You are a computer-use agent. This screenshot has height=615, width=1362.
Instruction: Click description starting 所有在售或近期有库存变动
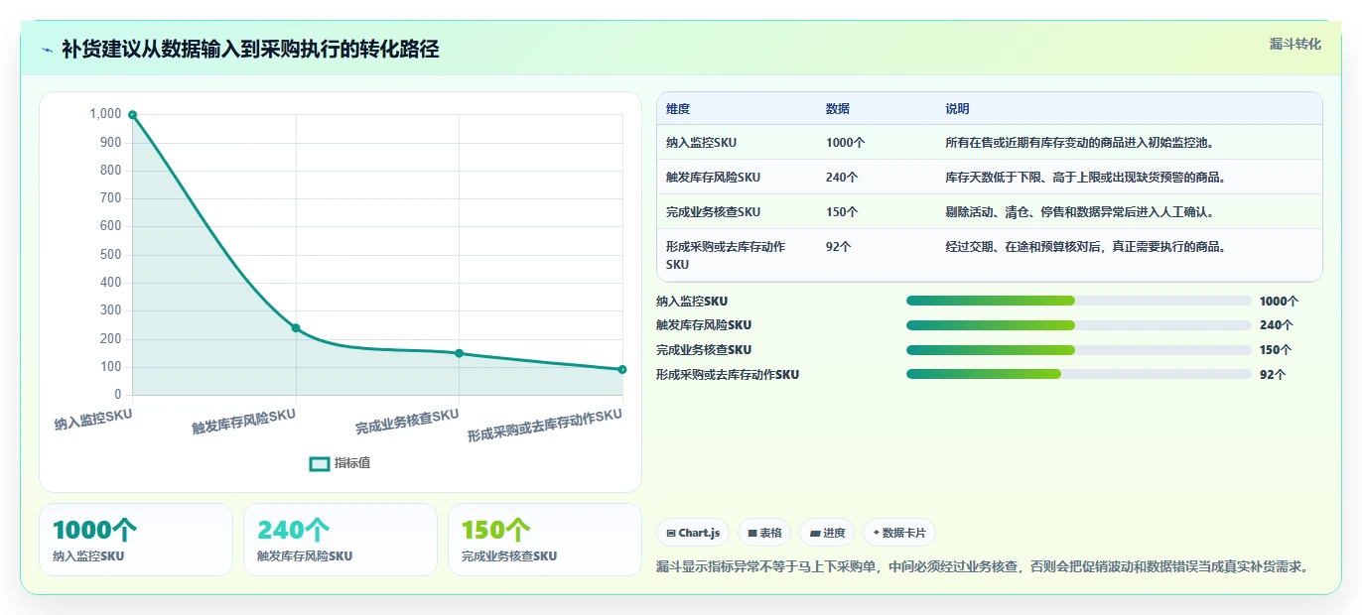[1080, 143]
